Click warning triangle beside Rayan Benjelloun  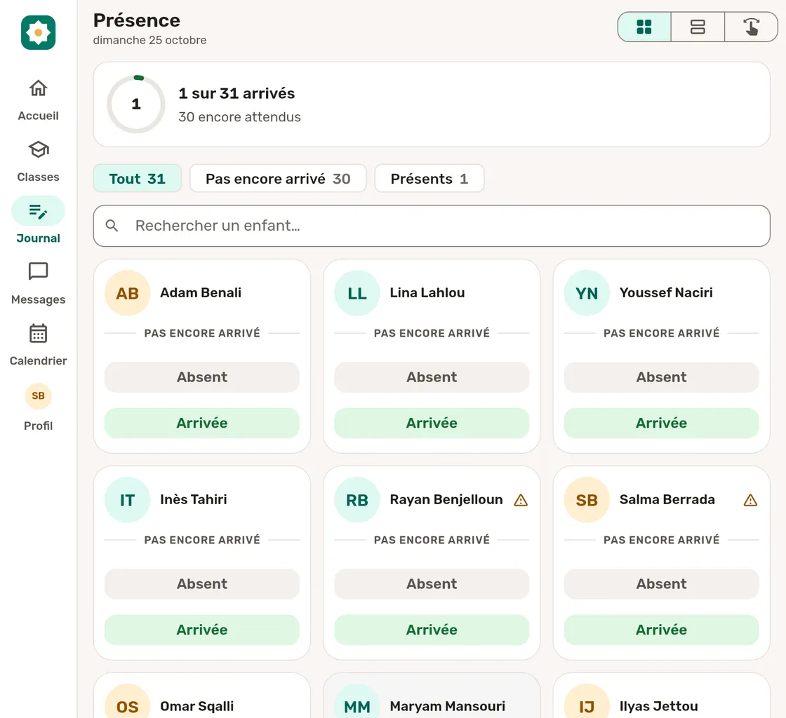point(521,500)
